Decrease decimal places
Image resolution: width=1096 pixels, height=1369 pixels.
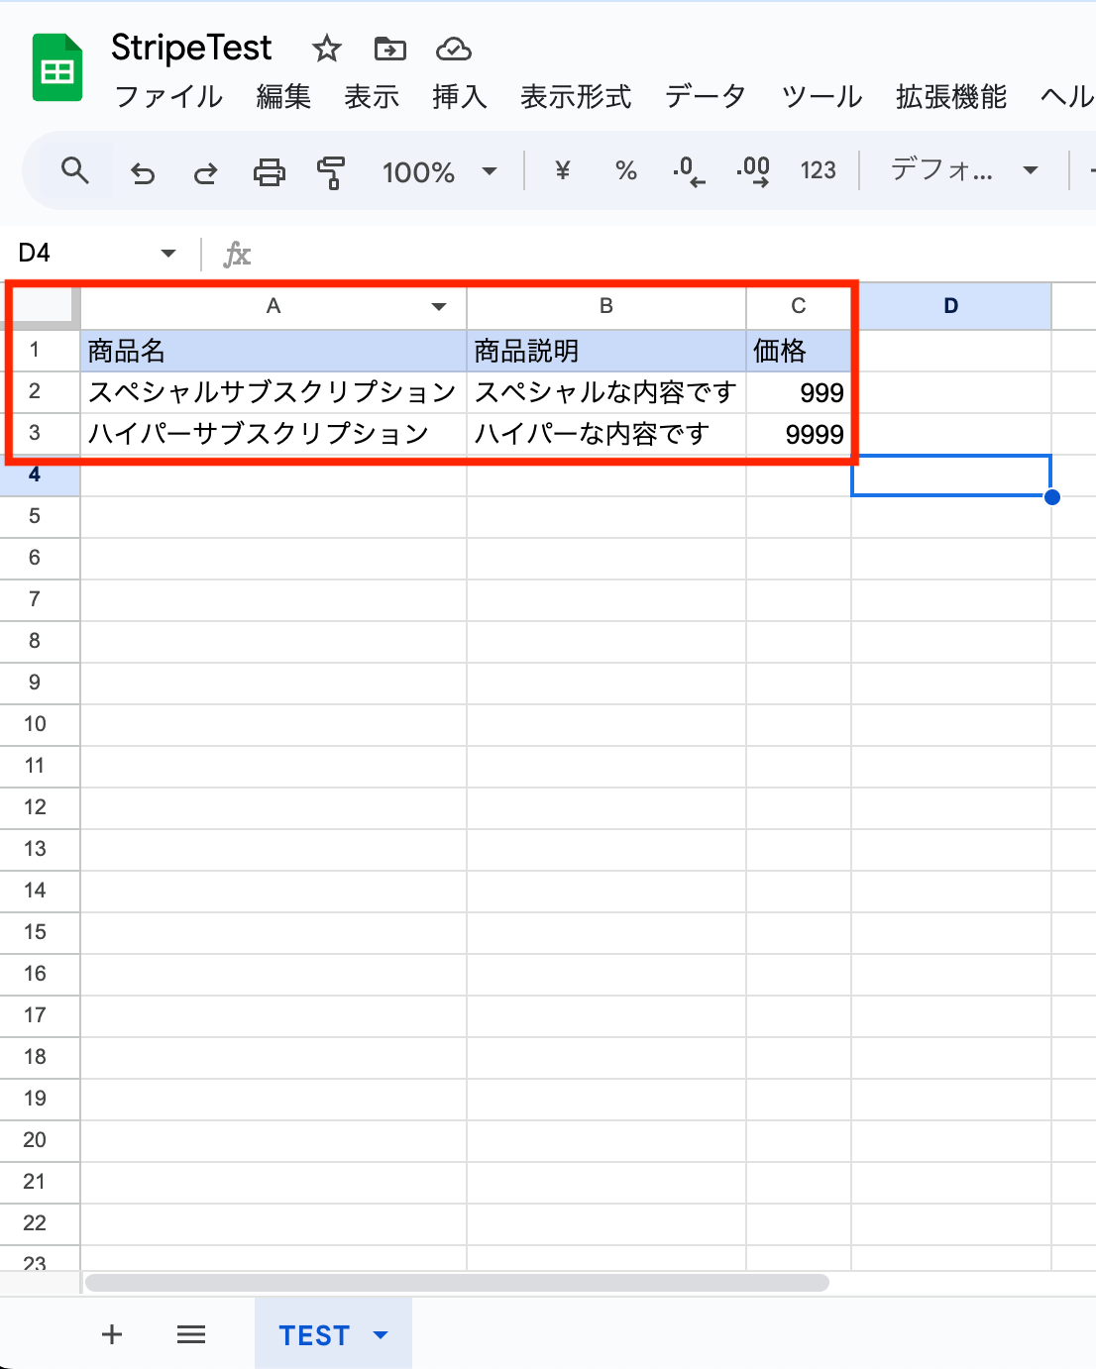[x=689, y=171]
